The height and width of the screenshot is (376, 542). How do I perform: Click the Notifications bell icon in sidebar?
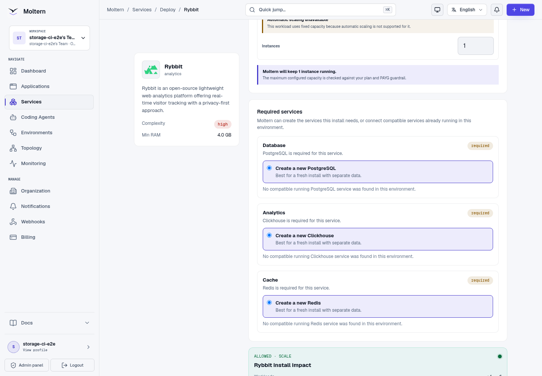(13, 206)
